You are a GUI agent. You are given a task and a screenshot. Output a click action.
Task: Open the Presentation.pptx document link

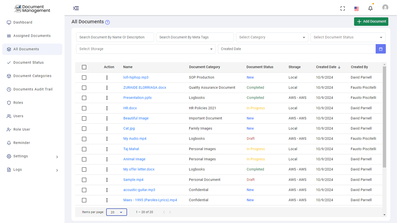137,98
